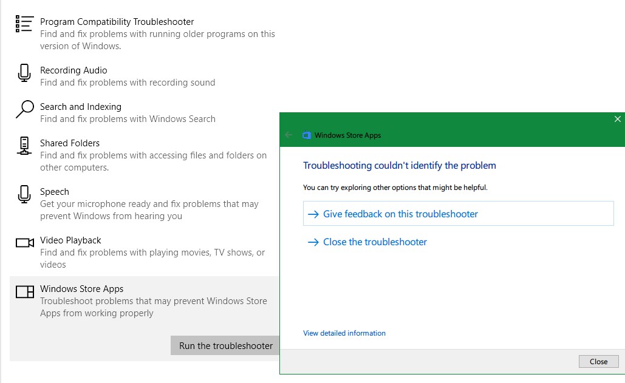The height and width of the screenshot is (383, 625).
Task: Click the Recording Audio microphone icon
Action: (x=24, y=73)
